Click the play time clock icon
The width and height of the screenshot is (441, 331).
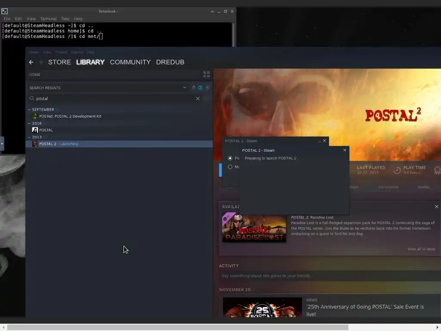point(397,170)
